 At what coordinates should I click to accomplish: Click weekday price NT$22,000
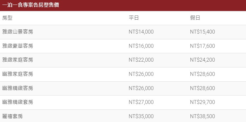(141, 60)
